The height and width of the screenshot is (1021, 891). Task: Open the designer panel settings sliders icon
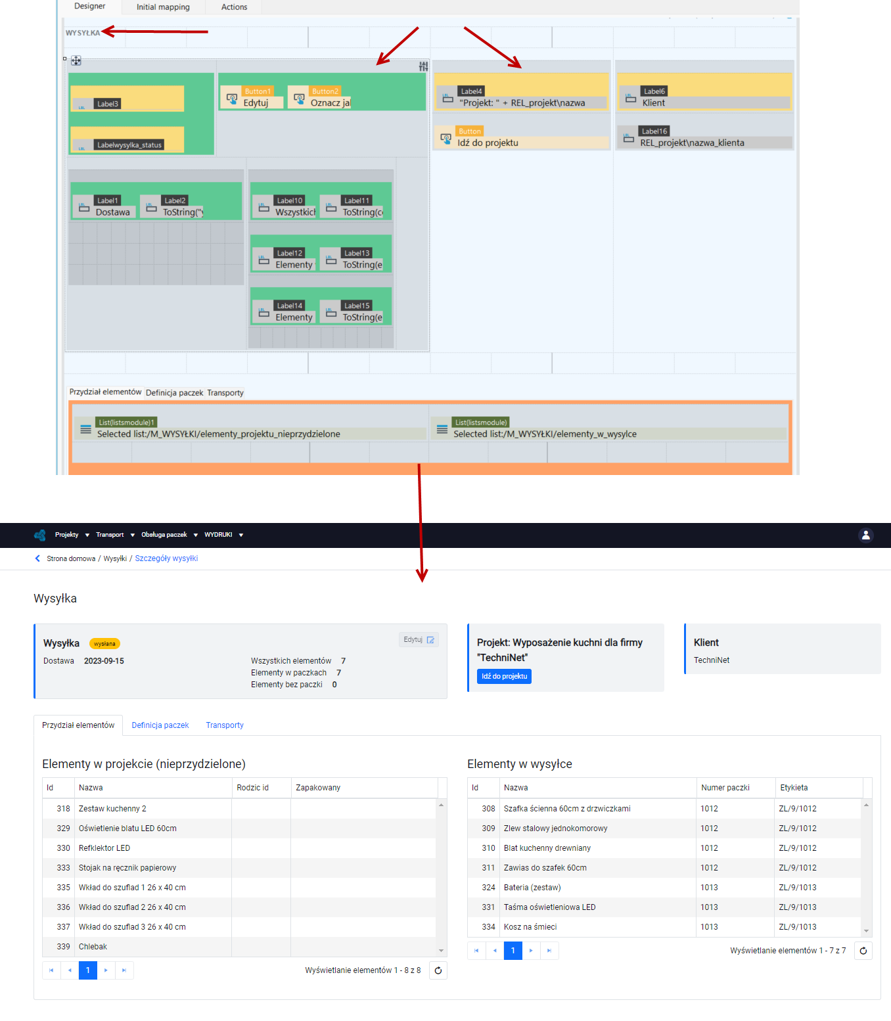[x=423, y=66]
